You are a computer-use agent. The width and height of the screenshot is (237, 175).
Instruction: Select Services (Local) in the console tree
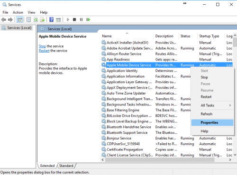click(x=17, y=28)
